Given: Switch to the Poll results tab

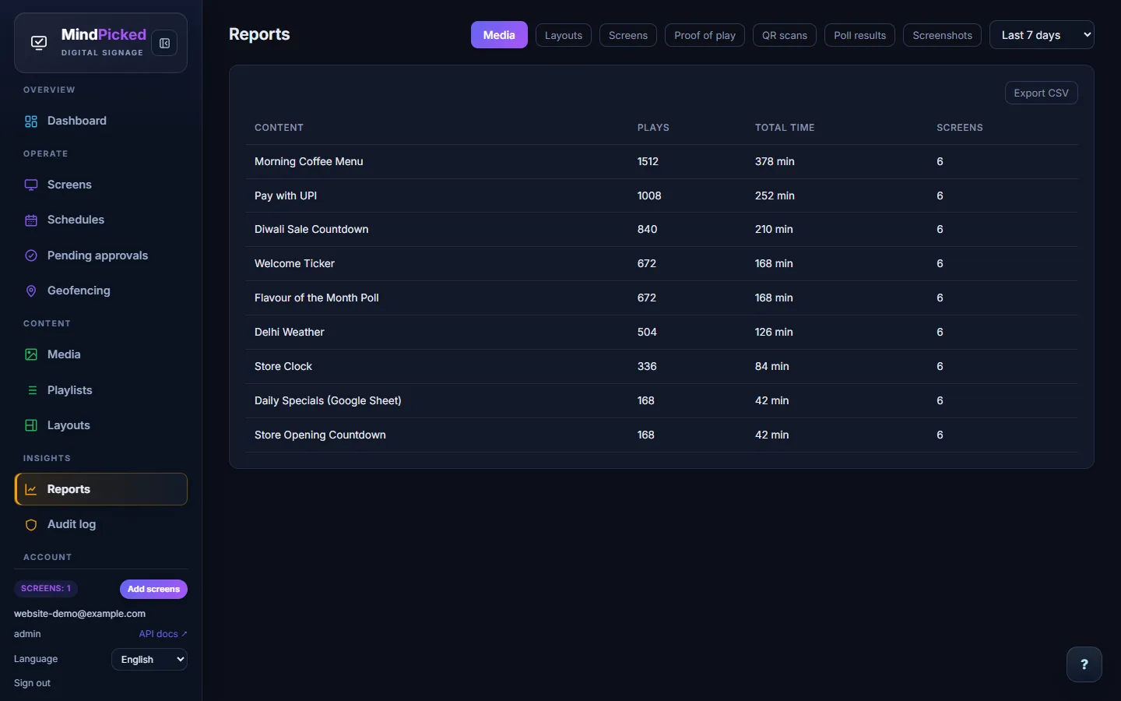Looking at the screenshot, I should tap(859, 35).
